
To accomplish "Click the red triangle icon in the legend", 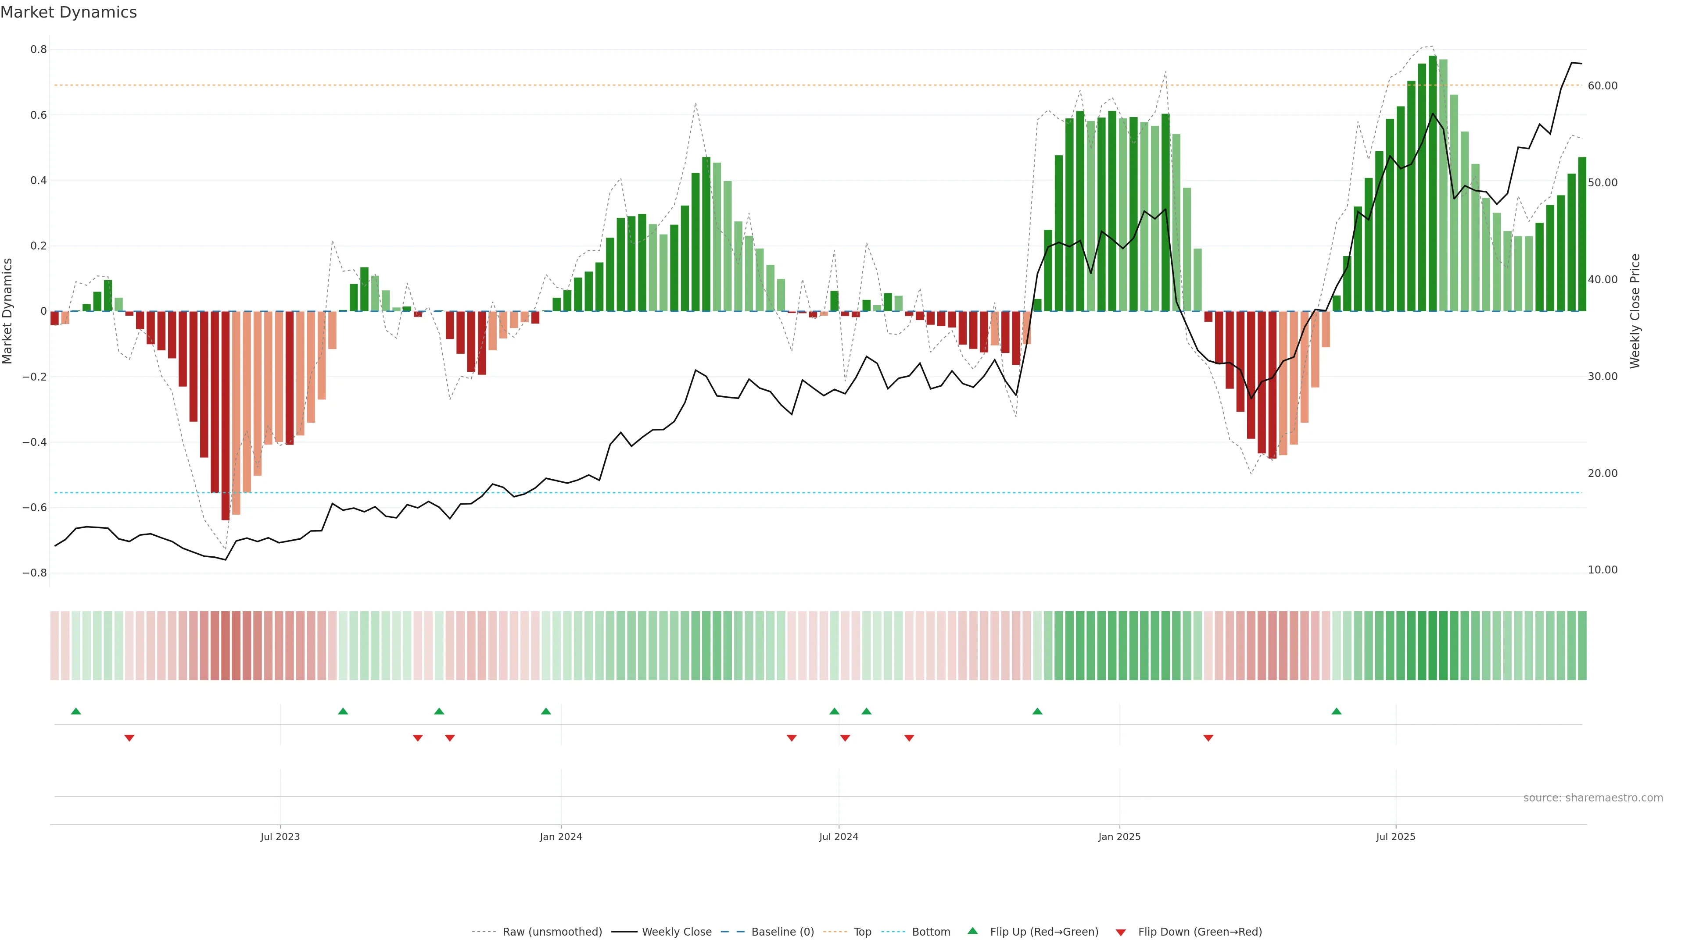I will [1121, 932].
